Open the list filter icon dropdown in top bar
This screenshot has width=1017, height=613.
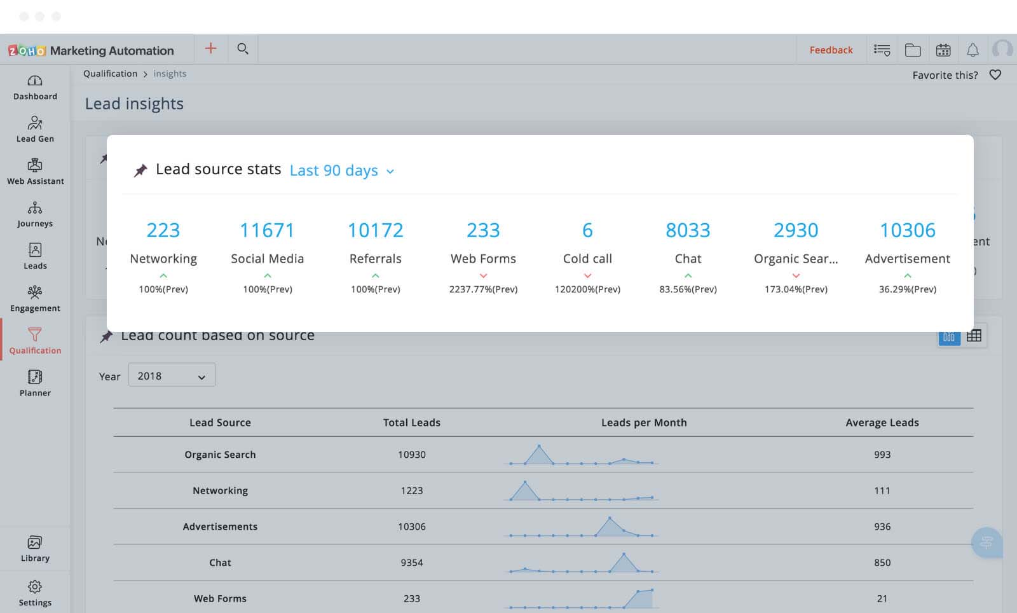pos(882,50)
